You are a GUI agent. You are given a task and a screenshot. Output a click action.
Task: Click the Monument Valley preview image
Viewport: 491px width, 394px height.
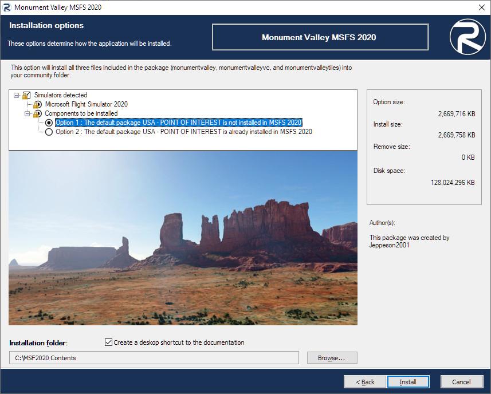[183, 238]
